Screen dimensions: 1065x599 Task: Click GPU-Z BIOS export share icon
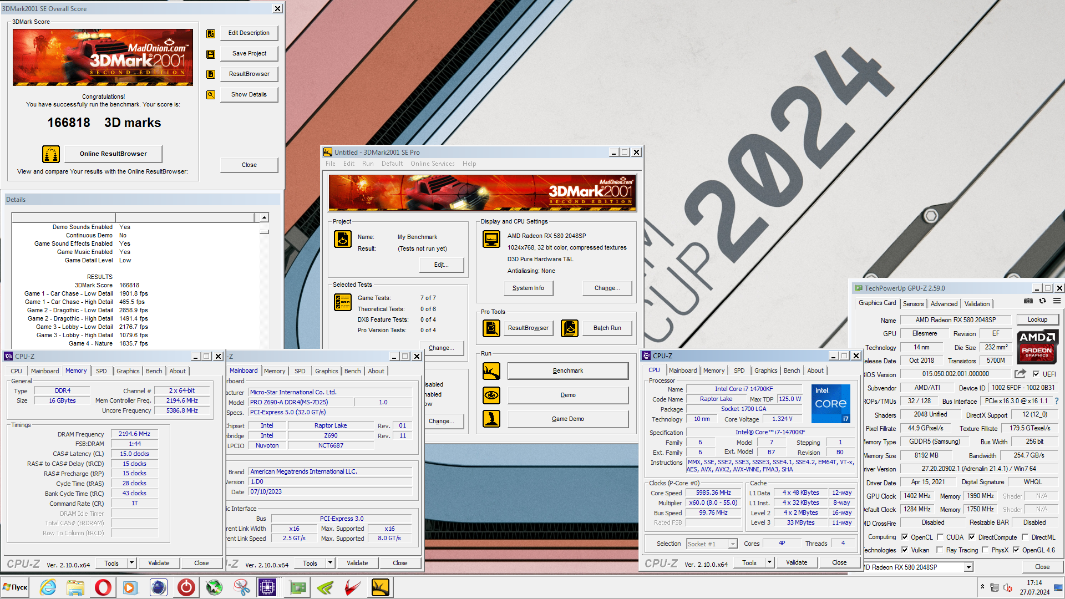[1020, 374]
